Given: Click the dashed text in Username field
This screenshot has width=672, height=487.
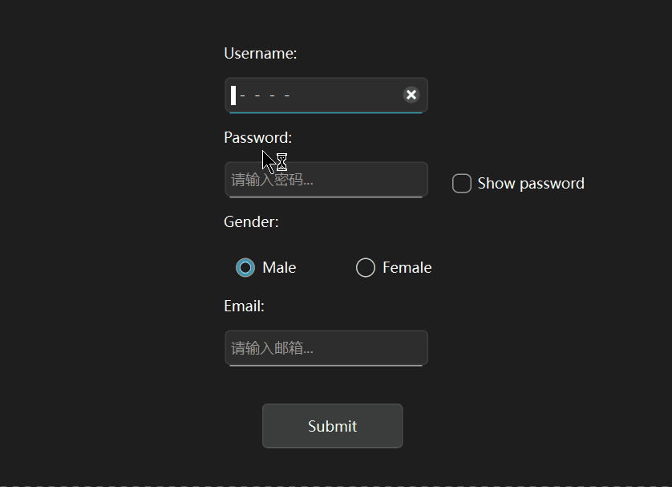Looking at the screenshot, I should [x=265, y=96].
